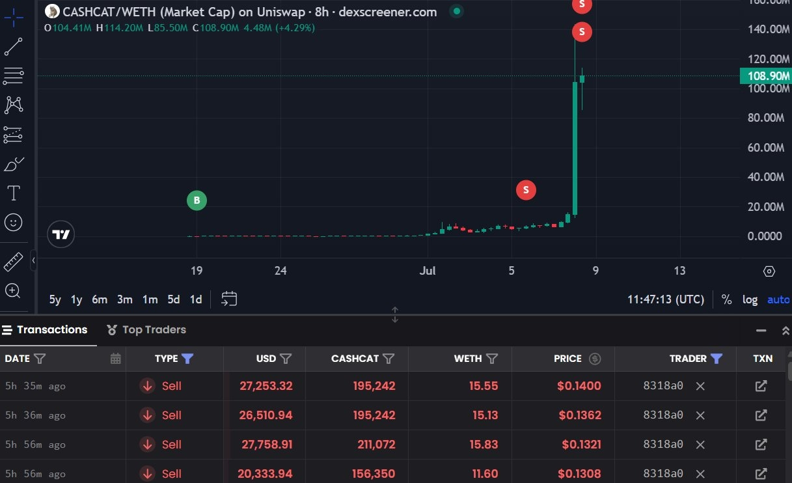
Task: Minimize the transactions panel
Action: point(761,331)
